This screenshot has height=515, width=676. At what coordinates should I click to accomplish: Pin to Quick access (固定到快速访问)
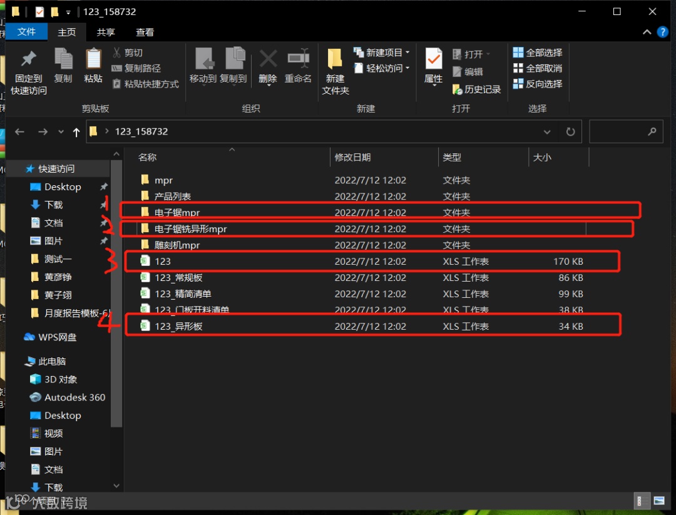click(28, 72)
